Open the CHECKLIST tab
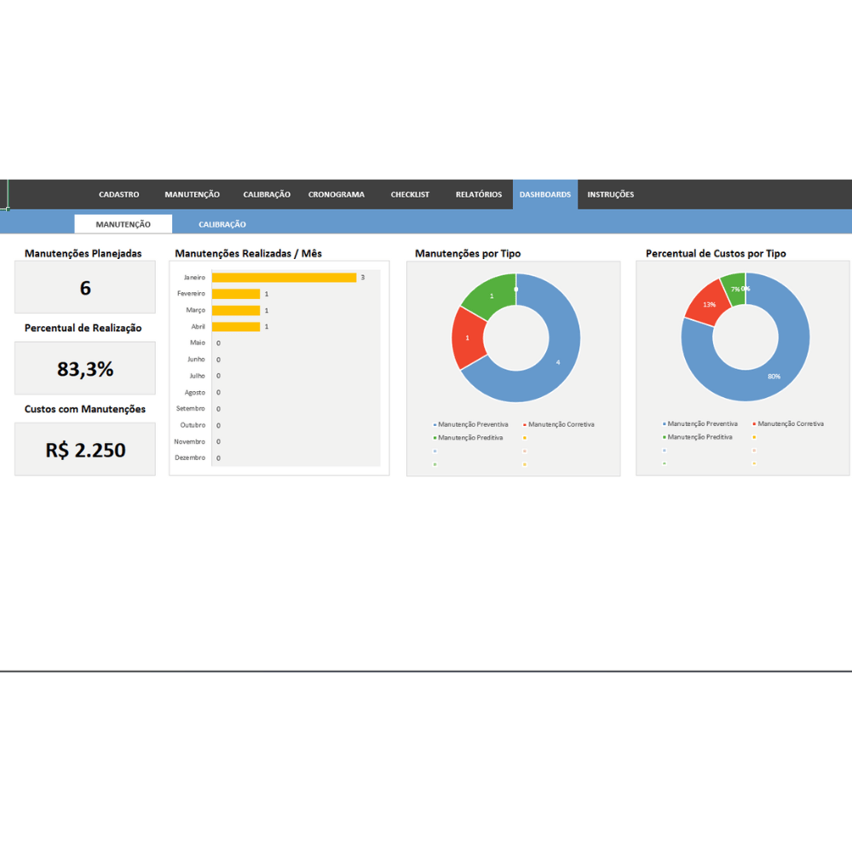 pyautogui.click(x=411, y=194)
